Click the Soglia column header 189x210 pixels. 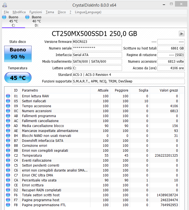tap(140, 90)
